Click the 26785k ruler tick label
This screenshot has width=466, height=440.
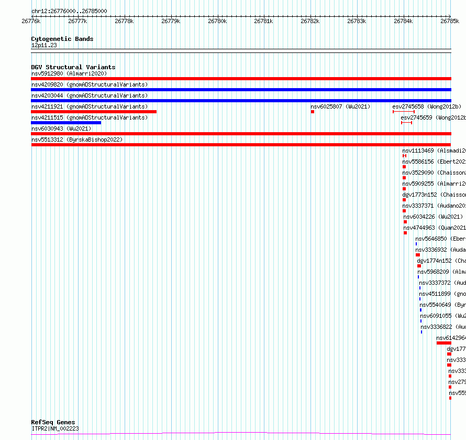(450, 21)
